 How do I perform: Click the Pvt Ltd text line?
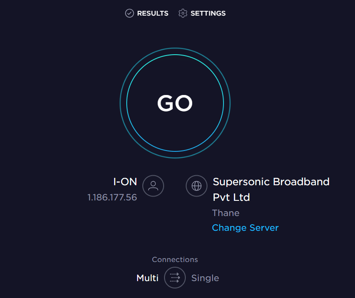231,197
